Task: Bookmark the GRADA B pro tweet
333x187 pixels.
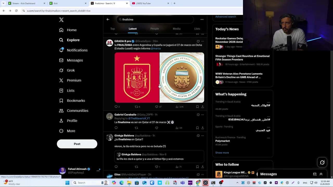Action: [x=197, y=107]
